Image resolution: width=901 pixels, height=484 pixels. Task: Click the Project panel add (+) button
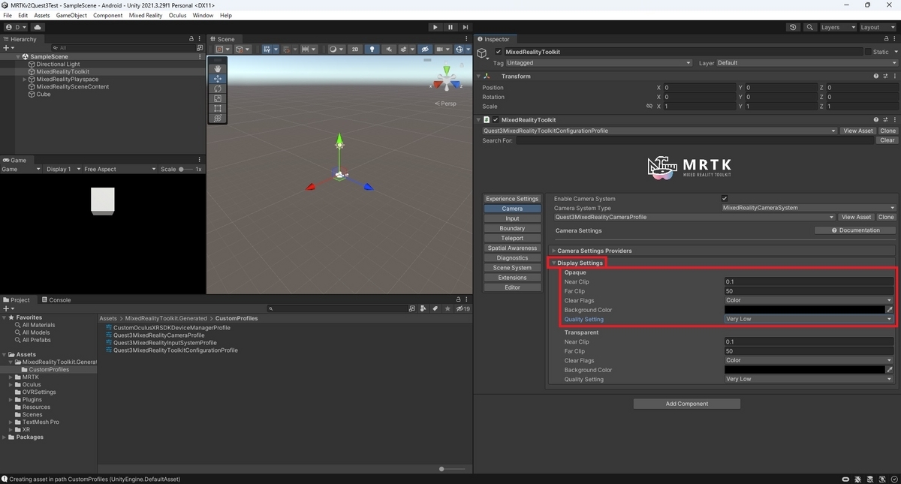[x=8, y=308]
